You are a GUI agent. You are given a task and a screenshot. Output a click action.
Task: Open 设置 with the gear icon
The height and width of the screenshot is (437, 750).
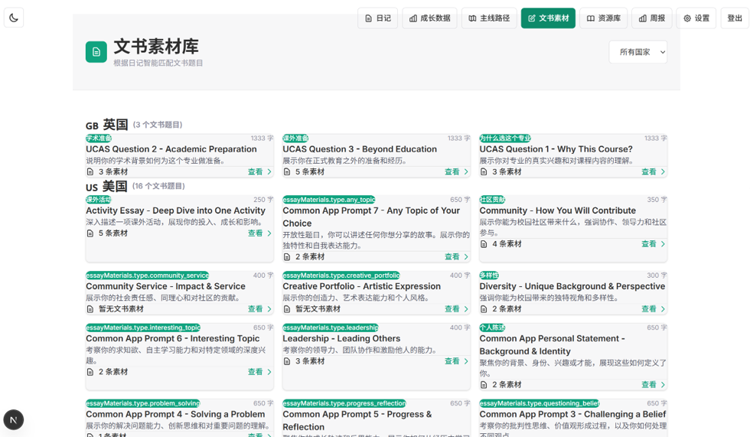pyautogui.click(x=696, y=18)
